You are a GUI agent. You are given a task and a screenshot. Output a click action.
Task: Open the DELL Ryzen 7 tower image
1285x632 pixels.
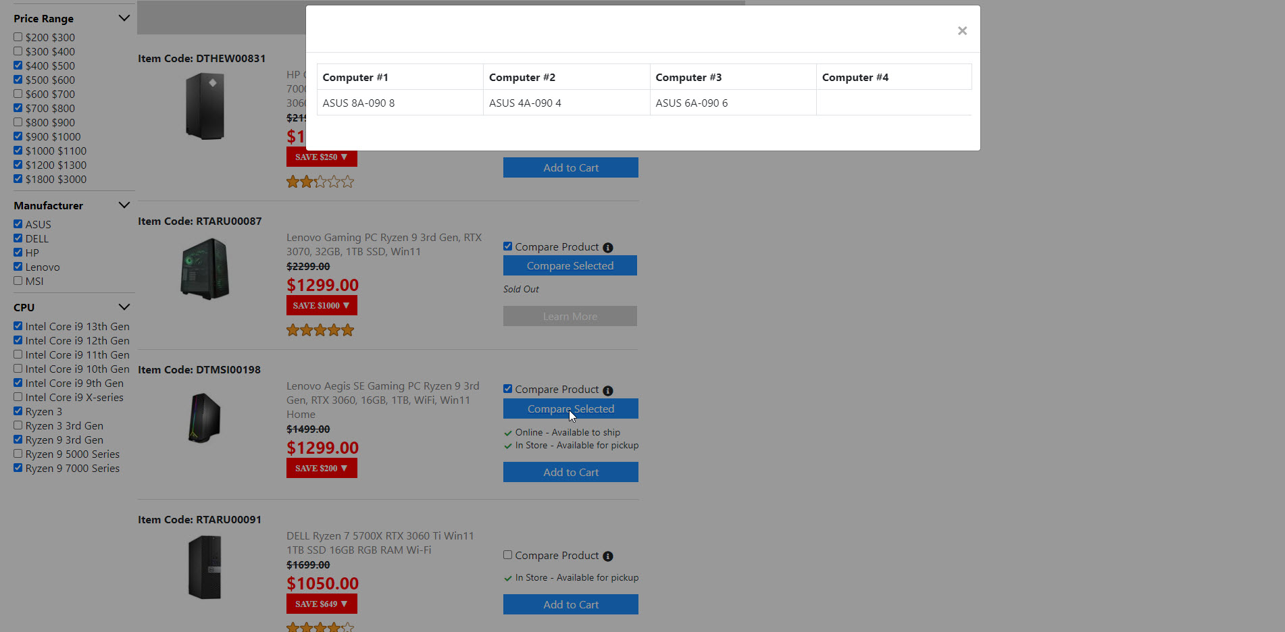point(205,567)
